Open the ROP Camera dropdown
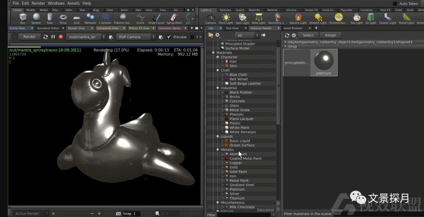 tap(136, 37)
